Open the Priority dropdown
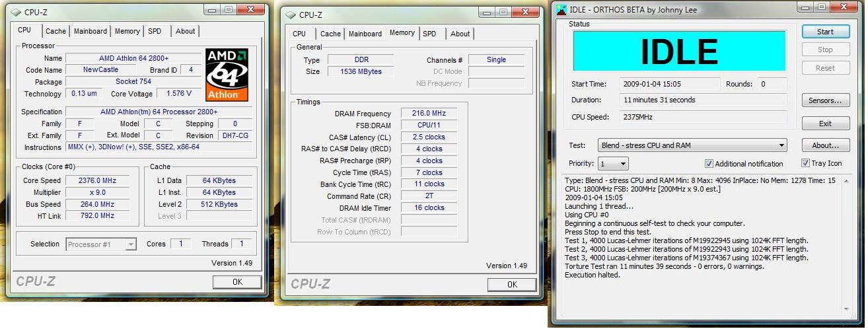 coord(613,163)
